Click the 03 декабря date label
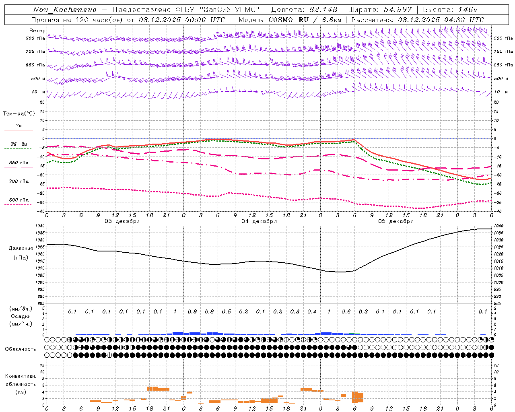The image size is (515, 412). coord(122,221)
